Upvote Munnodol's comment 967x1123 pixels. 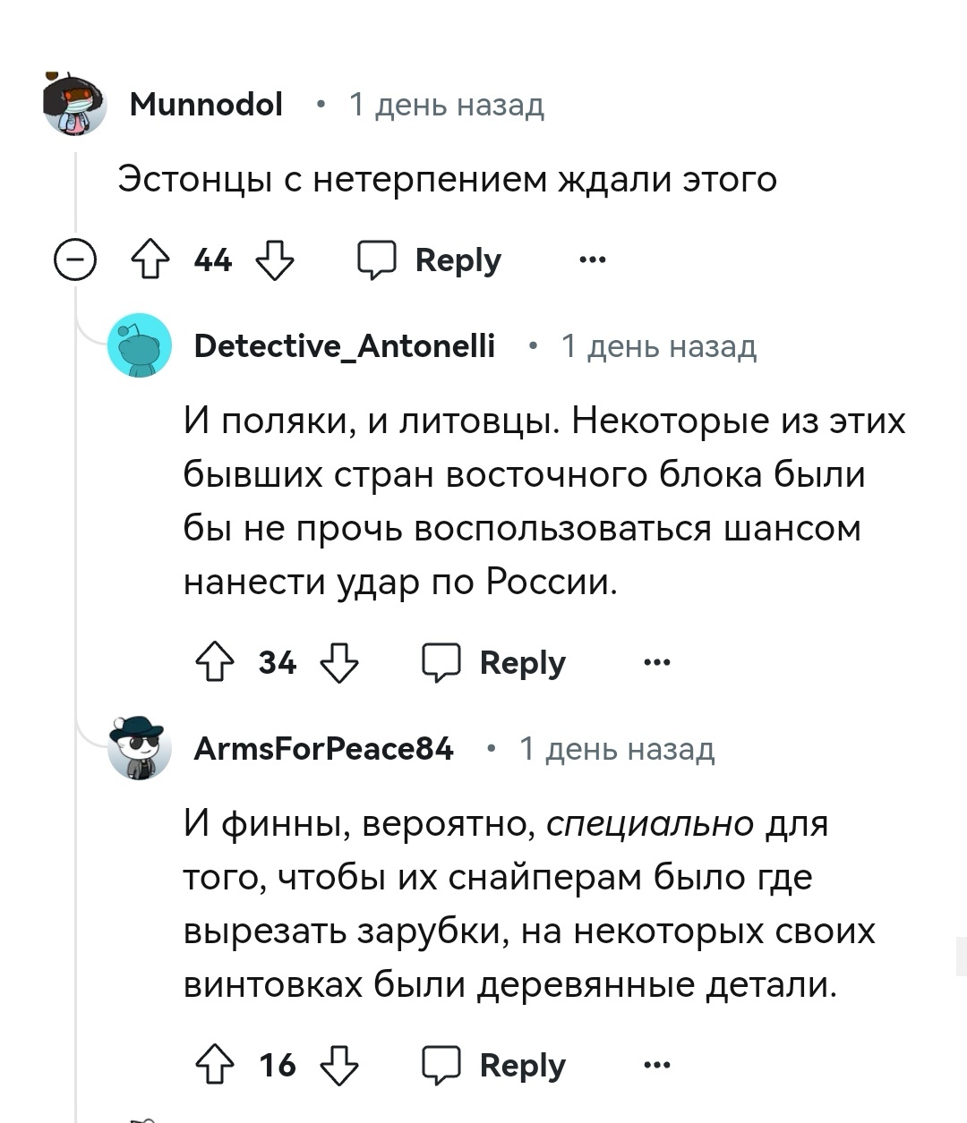[x=150, y=261]
